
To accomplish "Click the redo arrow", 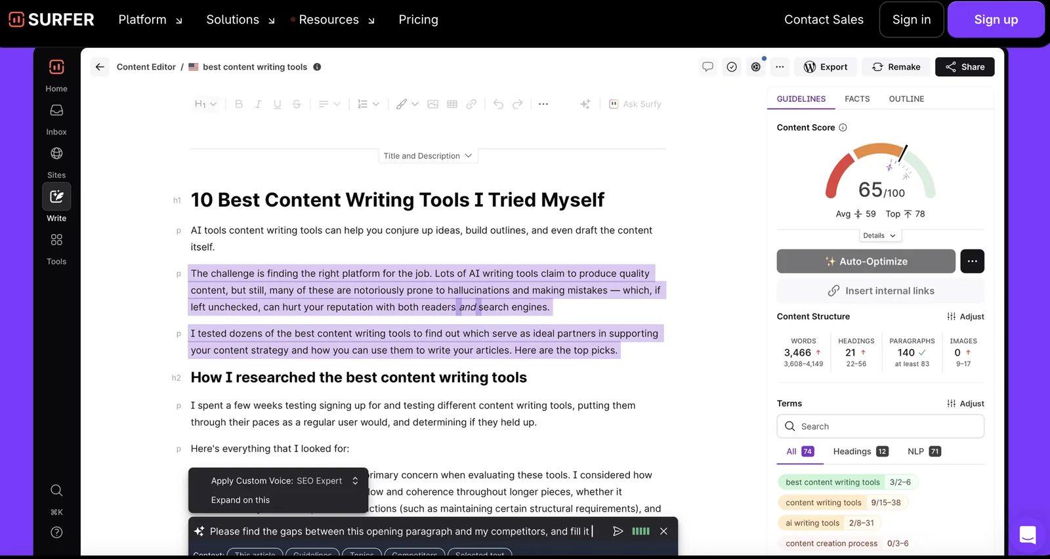I will click(518, 104).
